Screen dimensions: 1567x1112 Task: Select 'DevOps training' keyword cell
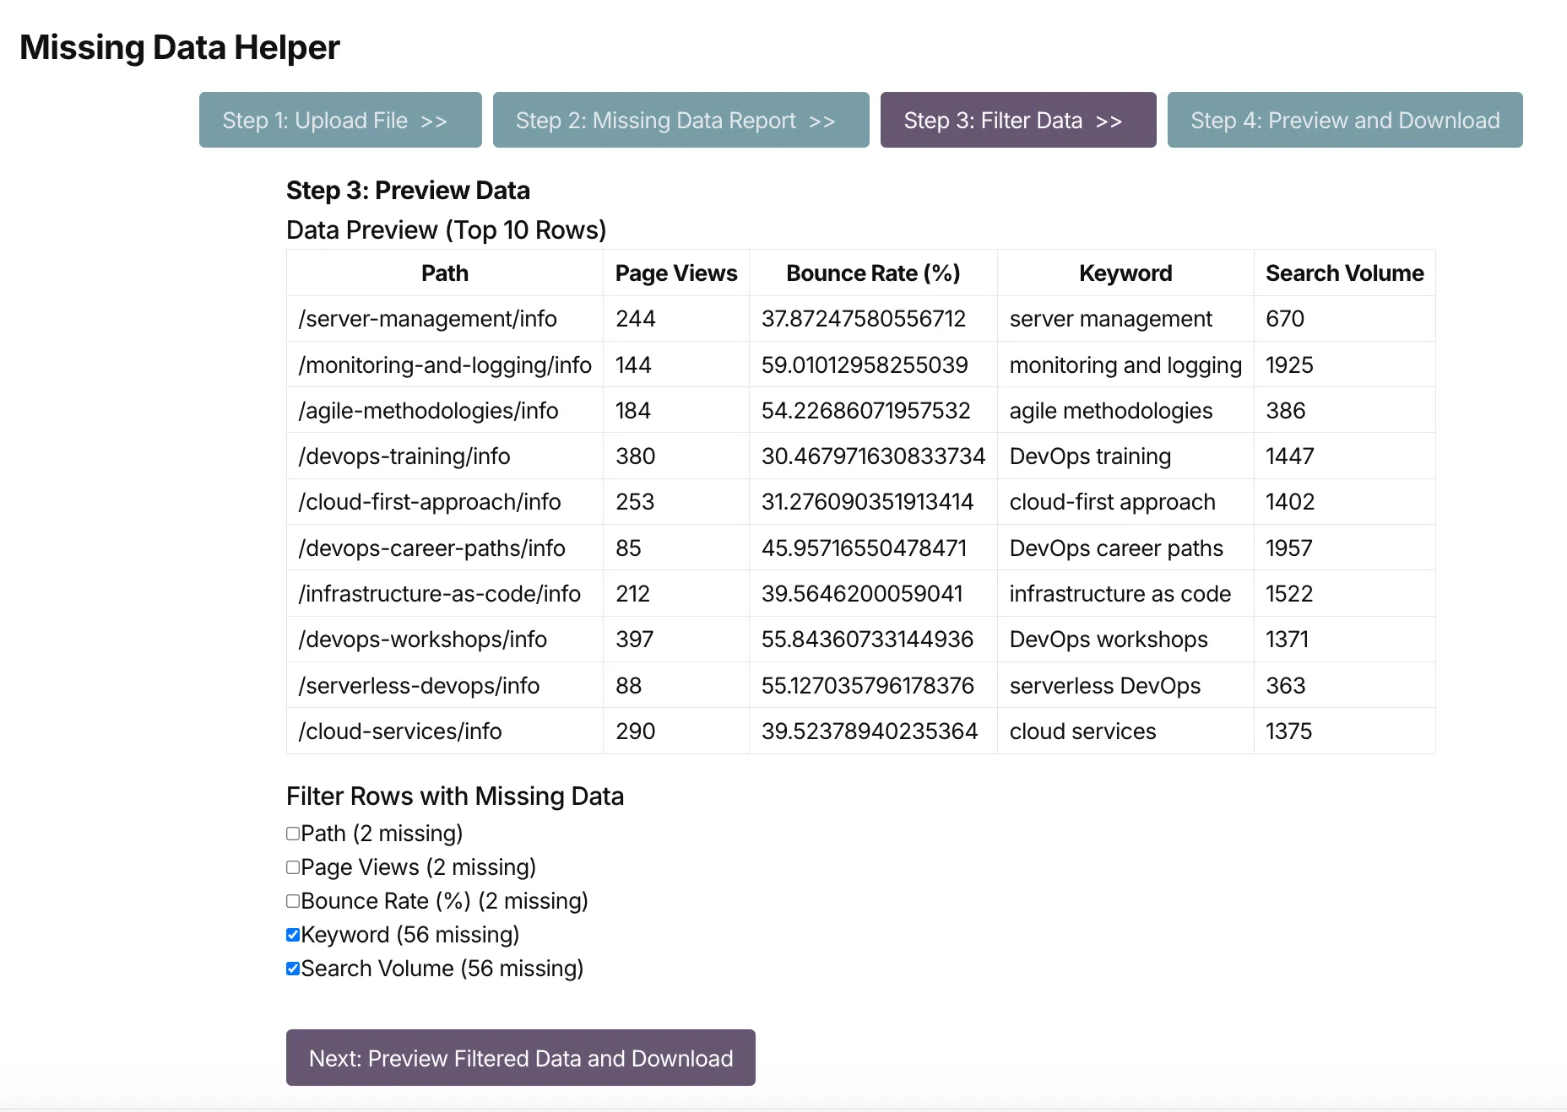tap(1125, 456)
